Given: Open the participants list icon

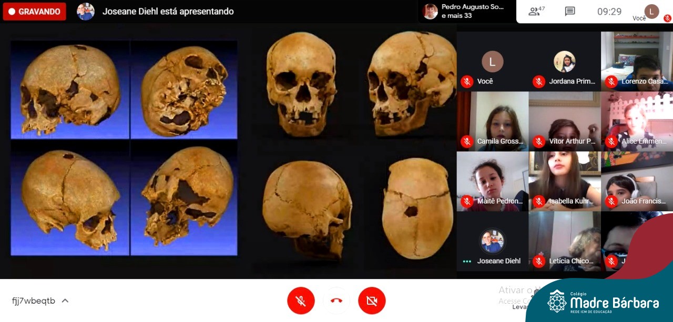Looking at the screenshot, I should (536, 12).
